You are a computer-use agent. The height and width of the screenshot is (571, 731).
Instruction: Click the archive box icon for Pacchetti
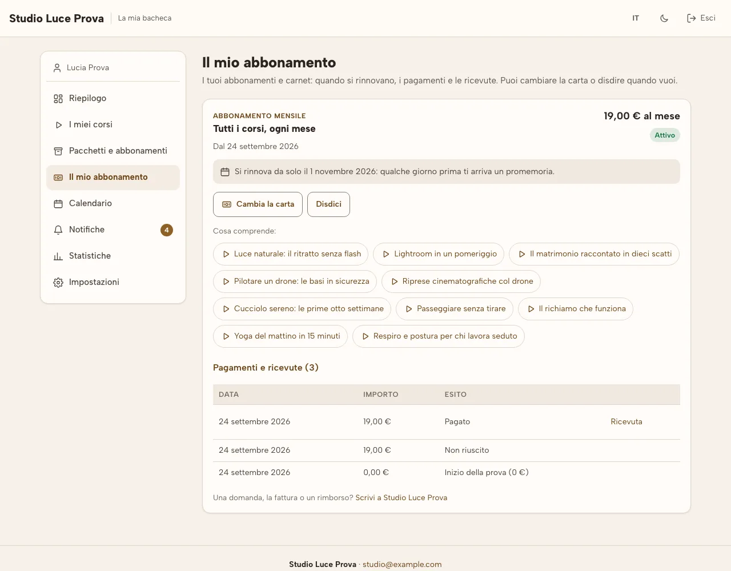(58, 151)
